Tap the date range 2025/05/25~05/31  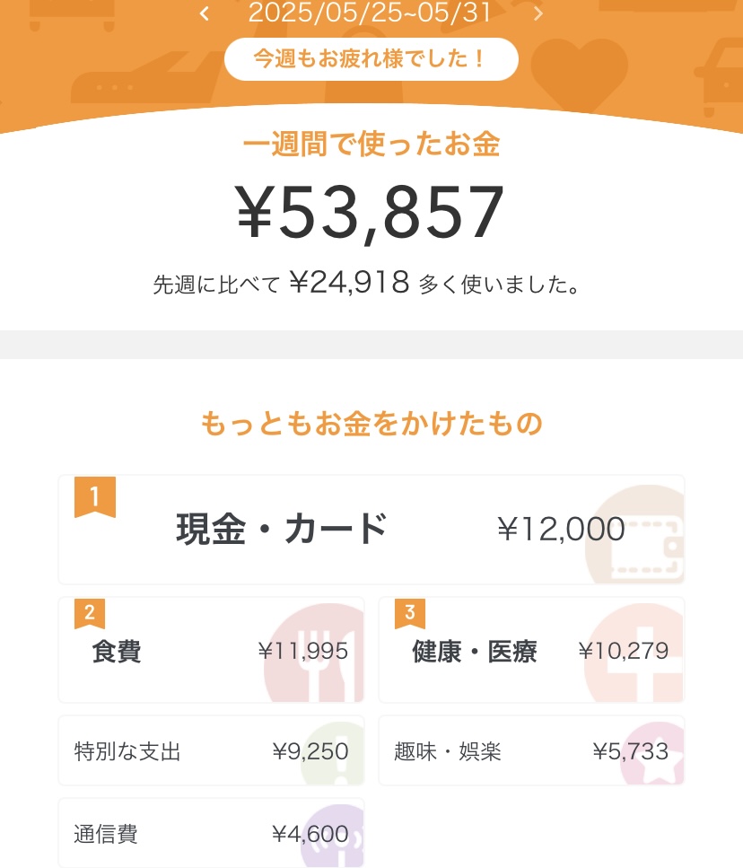tap(371, 13)
